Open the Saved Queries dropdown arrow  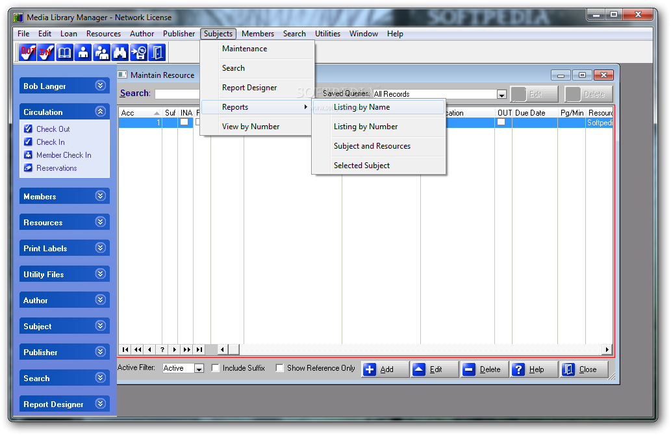point(501,94)
